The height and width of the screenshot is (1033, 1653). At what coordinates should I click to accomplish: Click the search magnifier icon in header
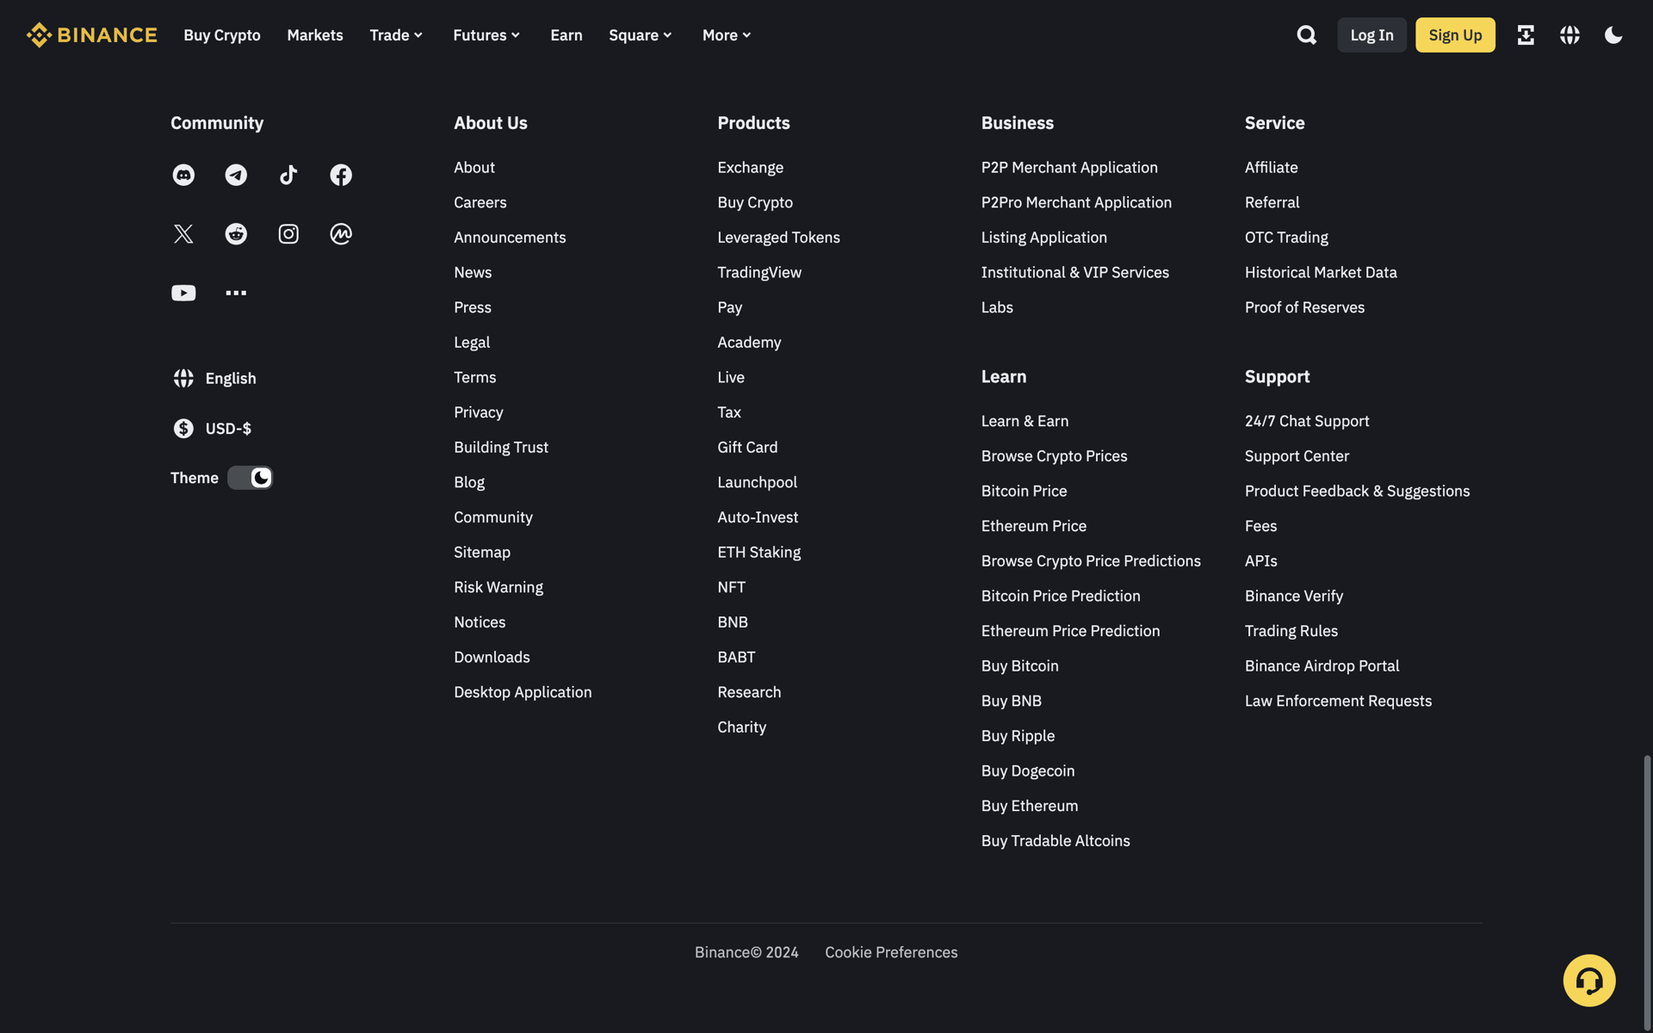coord(1307,35)
